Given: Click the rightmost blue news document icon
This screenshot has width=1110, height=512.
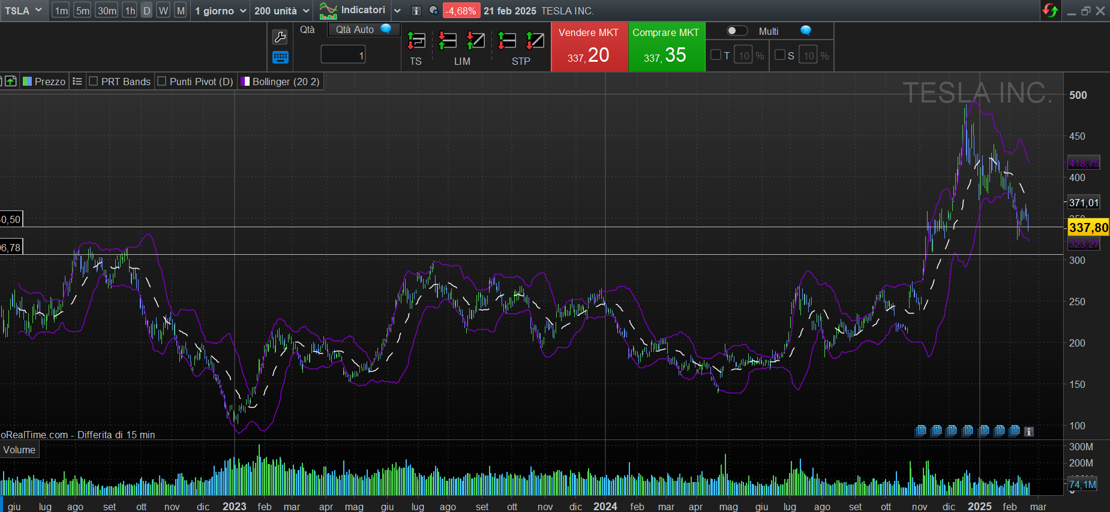Looking at the screenshot, I should click(x=1015, y=430).
